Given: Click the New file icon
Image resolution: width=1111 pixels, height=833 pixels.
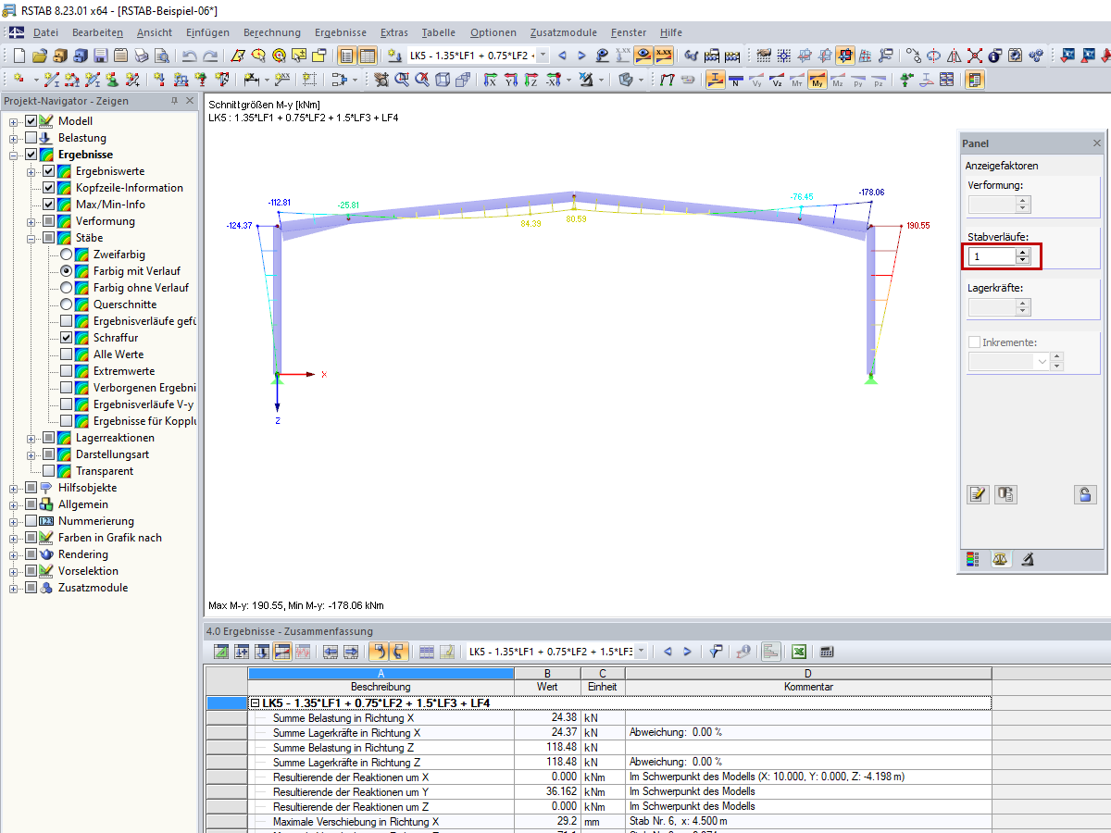Looking at the screenshot, I should [x=19, y=56].
